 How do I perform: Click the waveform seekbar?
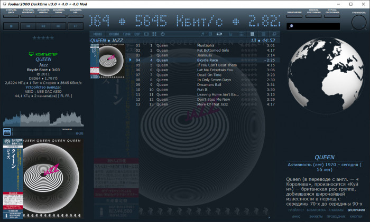43,119
